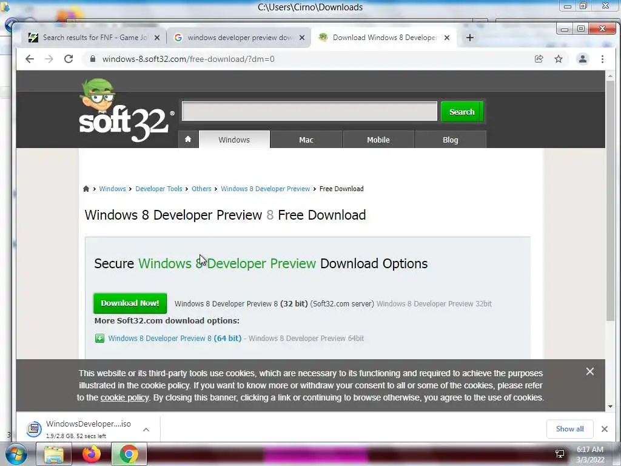621x466 pixels.
Task: Open the Developer Tools breadcrumb link
Action: tap(159, 189)
